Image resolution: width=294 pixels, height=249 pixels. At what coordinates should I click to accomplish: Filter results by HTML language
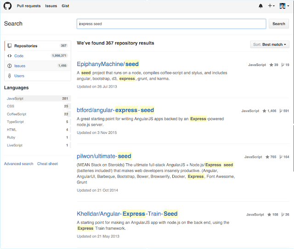click(38, 130)
